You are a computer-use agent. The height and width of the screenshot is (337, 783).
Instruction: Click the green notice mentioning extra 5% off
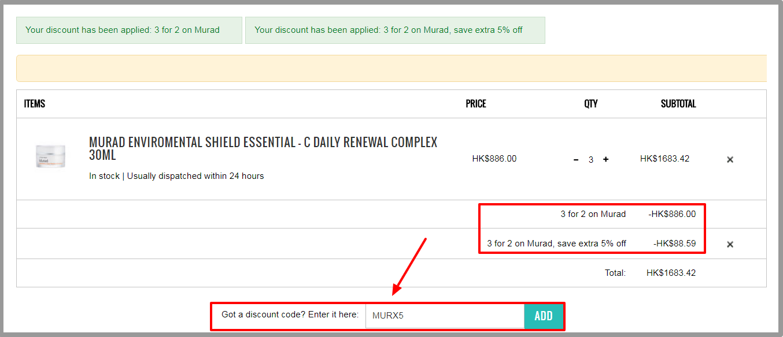click(395, 30)
